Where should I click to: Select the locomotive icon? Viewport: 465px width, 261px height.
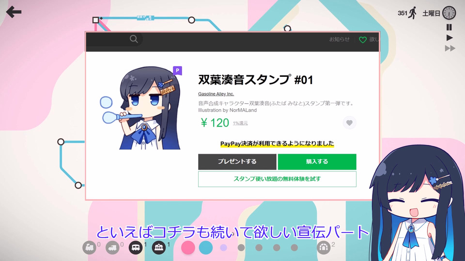89,247
